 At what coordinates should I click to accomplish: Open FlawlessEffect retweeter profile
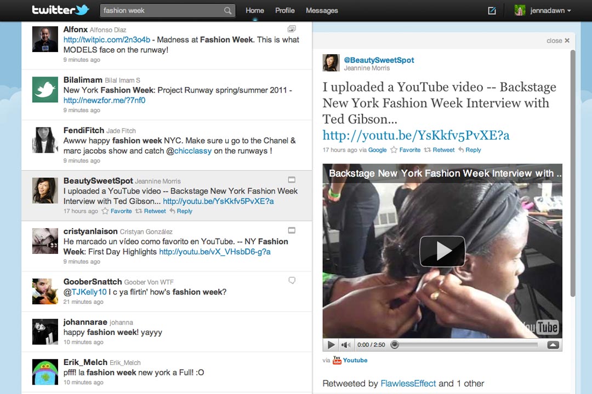tap(408, 384)
